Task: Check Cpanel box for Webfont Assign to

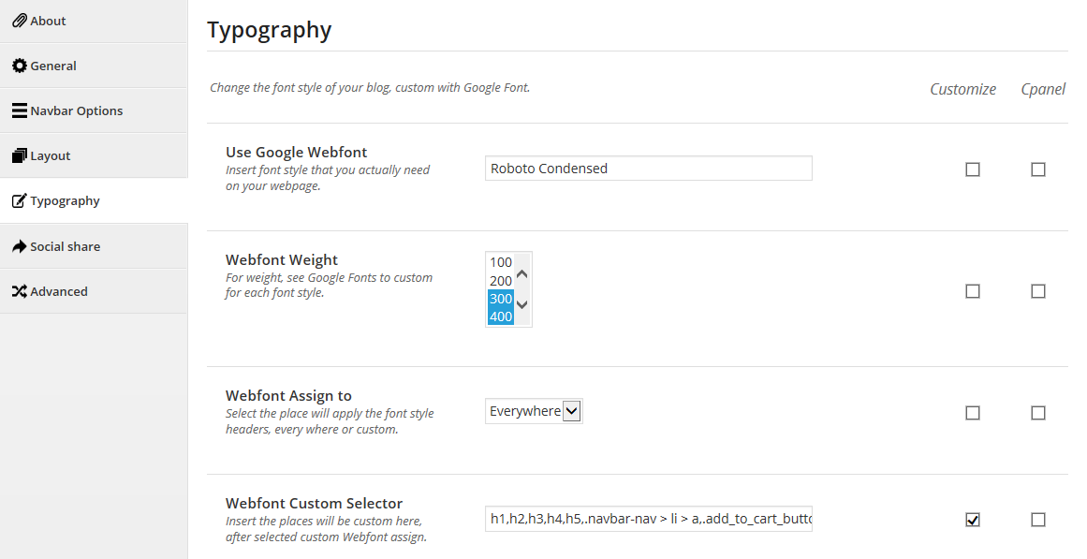Action: pyautogui.click(x=1037, y=413)
